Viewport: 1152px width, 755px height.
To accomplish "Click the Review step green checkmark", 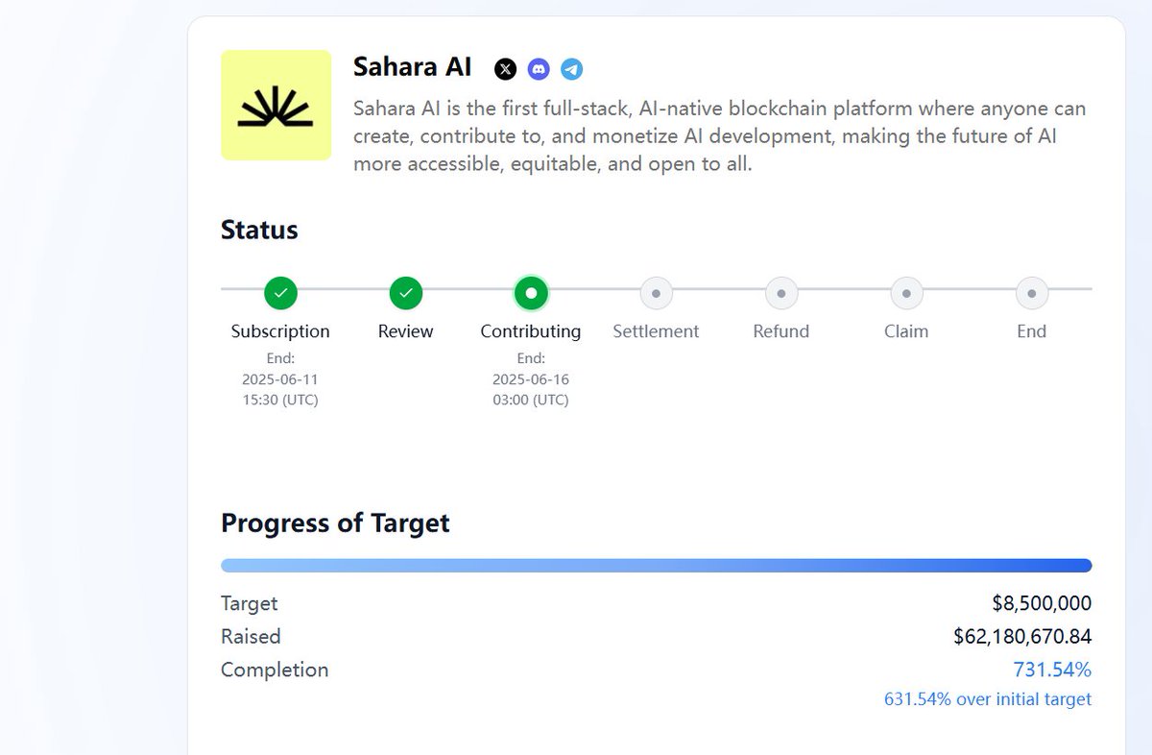I will pyautogui.click(x=406, y=293).
